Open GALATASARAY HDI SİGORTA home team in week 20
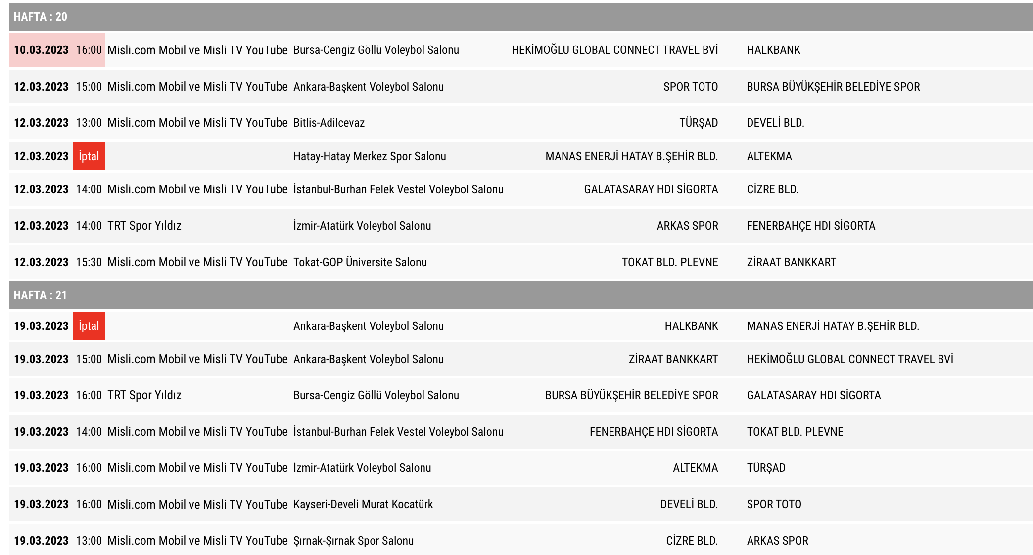The width and height of the screenshot is (1033, 555). pyautogui.click(x=651, y=189)
